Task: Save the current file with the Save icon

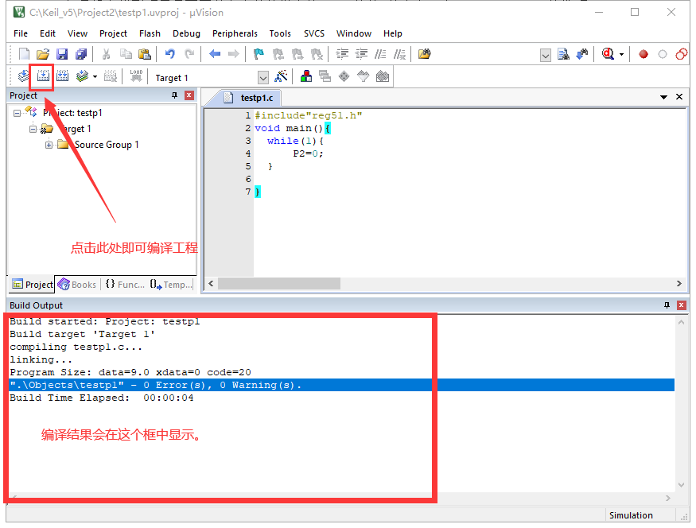Action: [62, 54]
